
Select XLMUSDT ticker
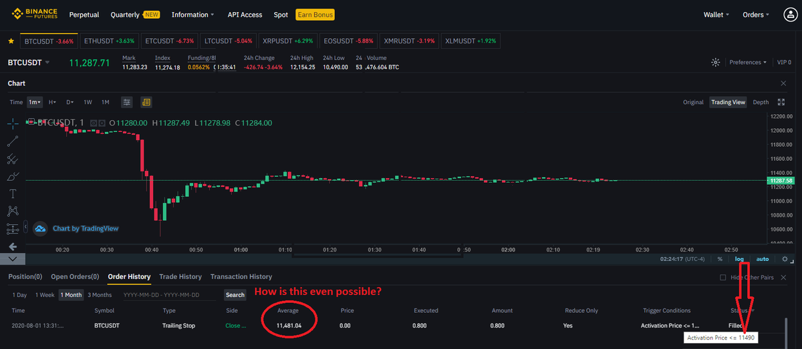(470, 41)
